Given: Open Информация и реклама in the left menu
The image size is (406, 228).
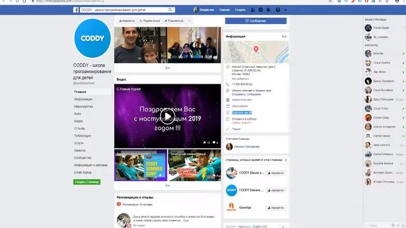Looking at the screenshot, I should (91, 165).
